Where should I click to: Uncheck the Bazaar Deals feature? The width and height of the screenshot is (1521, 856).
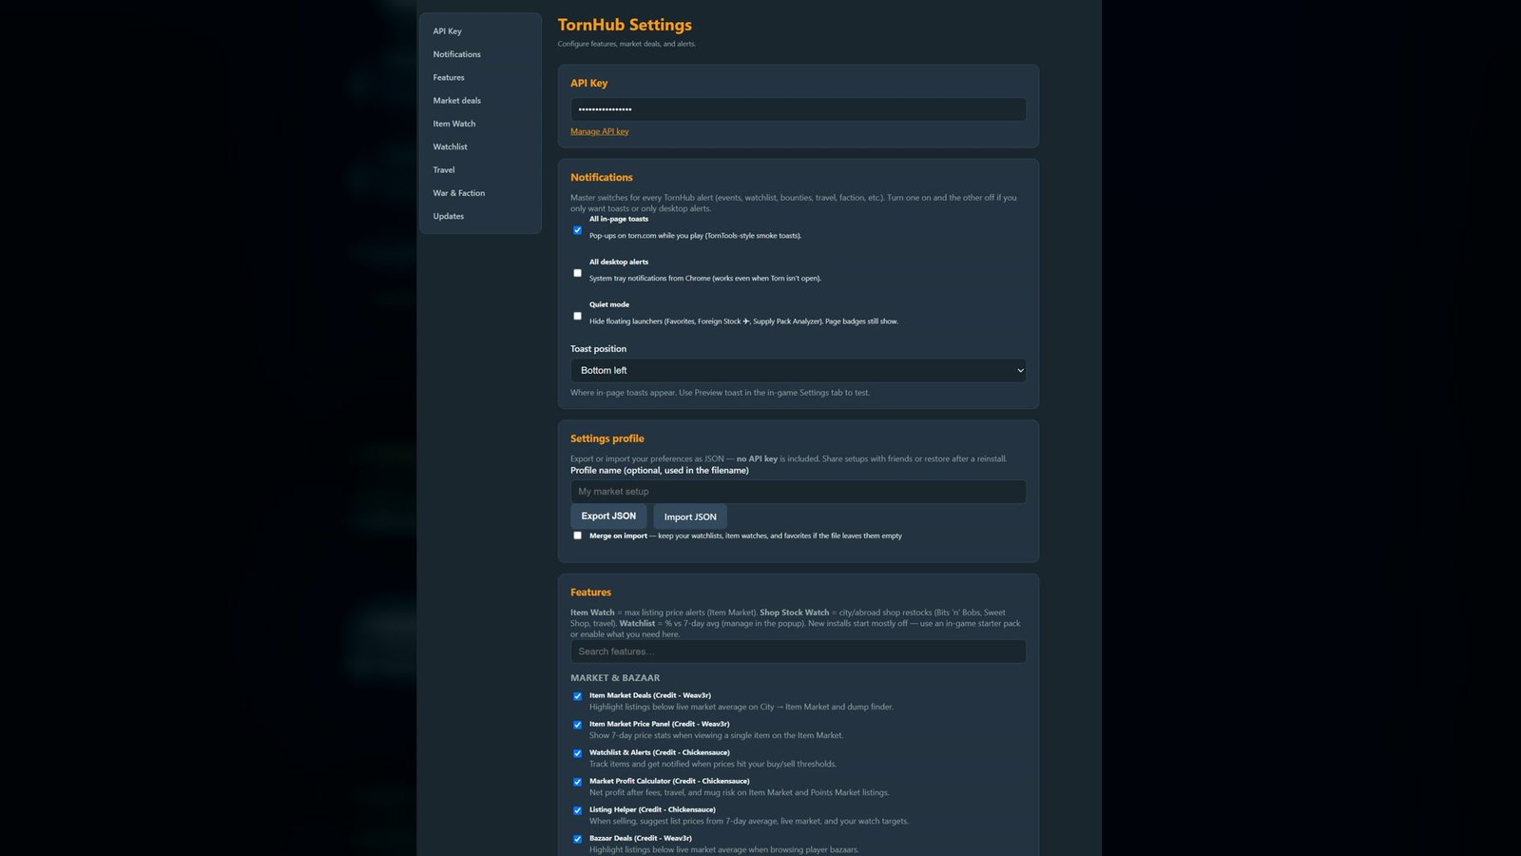point(577,839)
